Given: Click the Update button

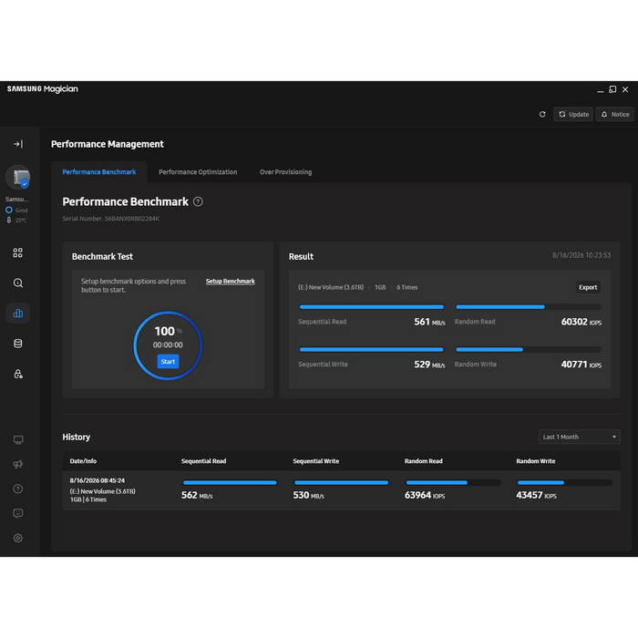Looking at the screenshot, I should (x=573, y=114).
